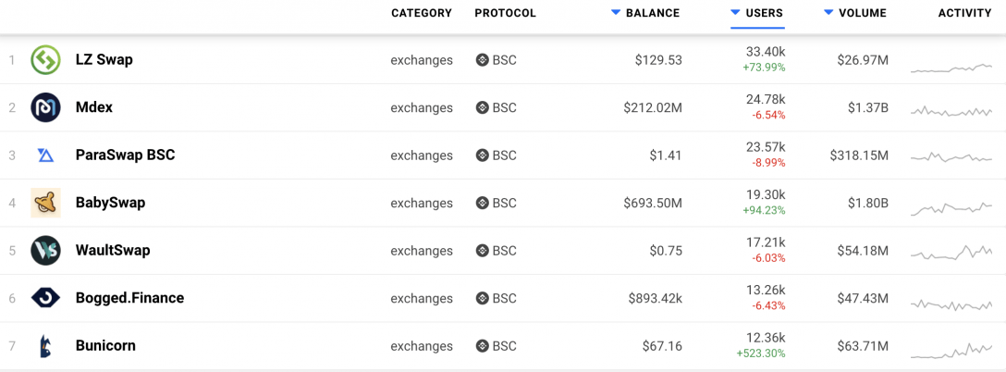Screen dimensions: 1006x372
Task: View the Bunicorn activity sparkline chart
Action: pyautogui.click(x=951, y=350)
